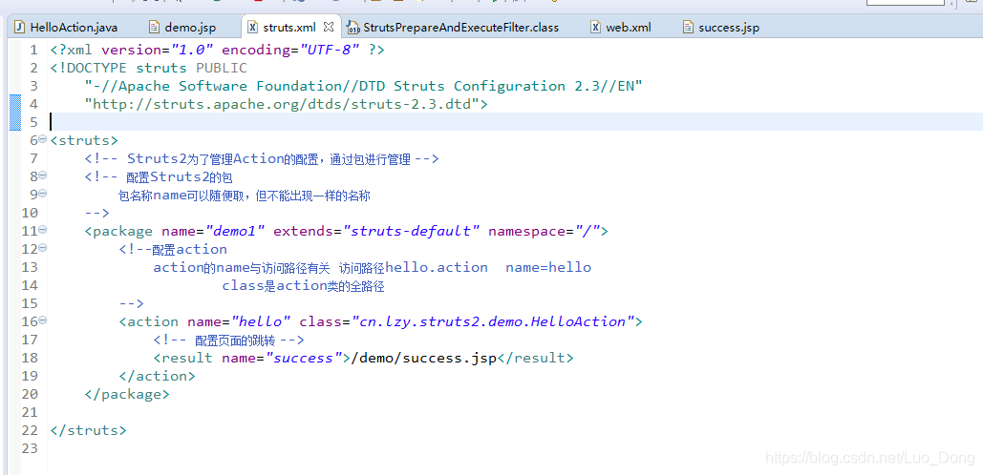
Task: Click line number 21 in the gutter
Action: tap(30, 412)
